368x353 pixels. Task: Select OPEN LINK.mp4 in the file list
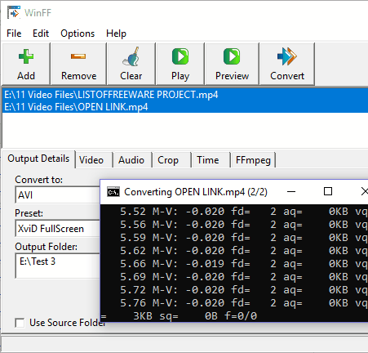[x=185, y=107]
